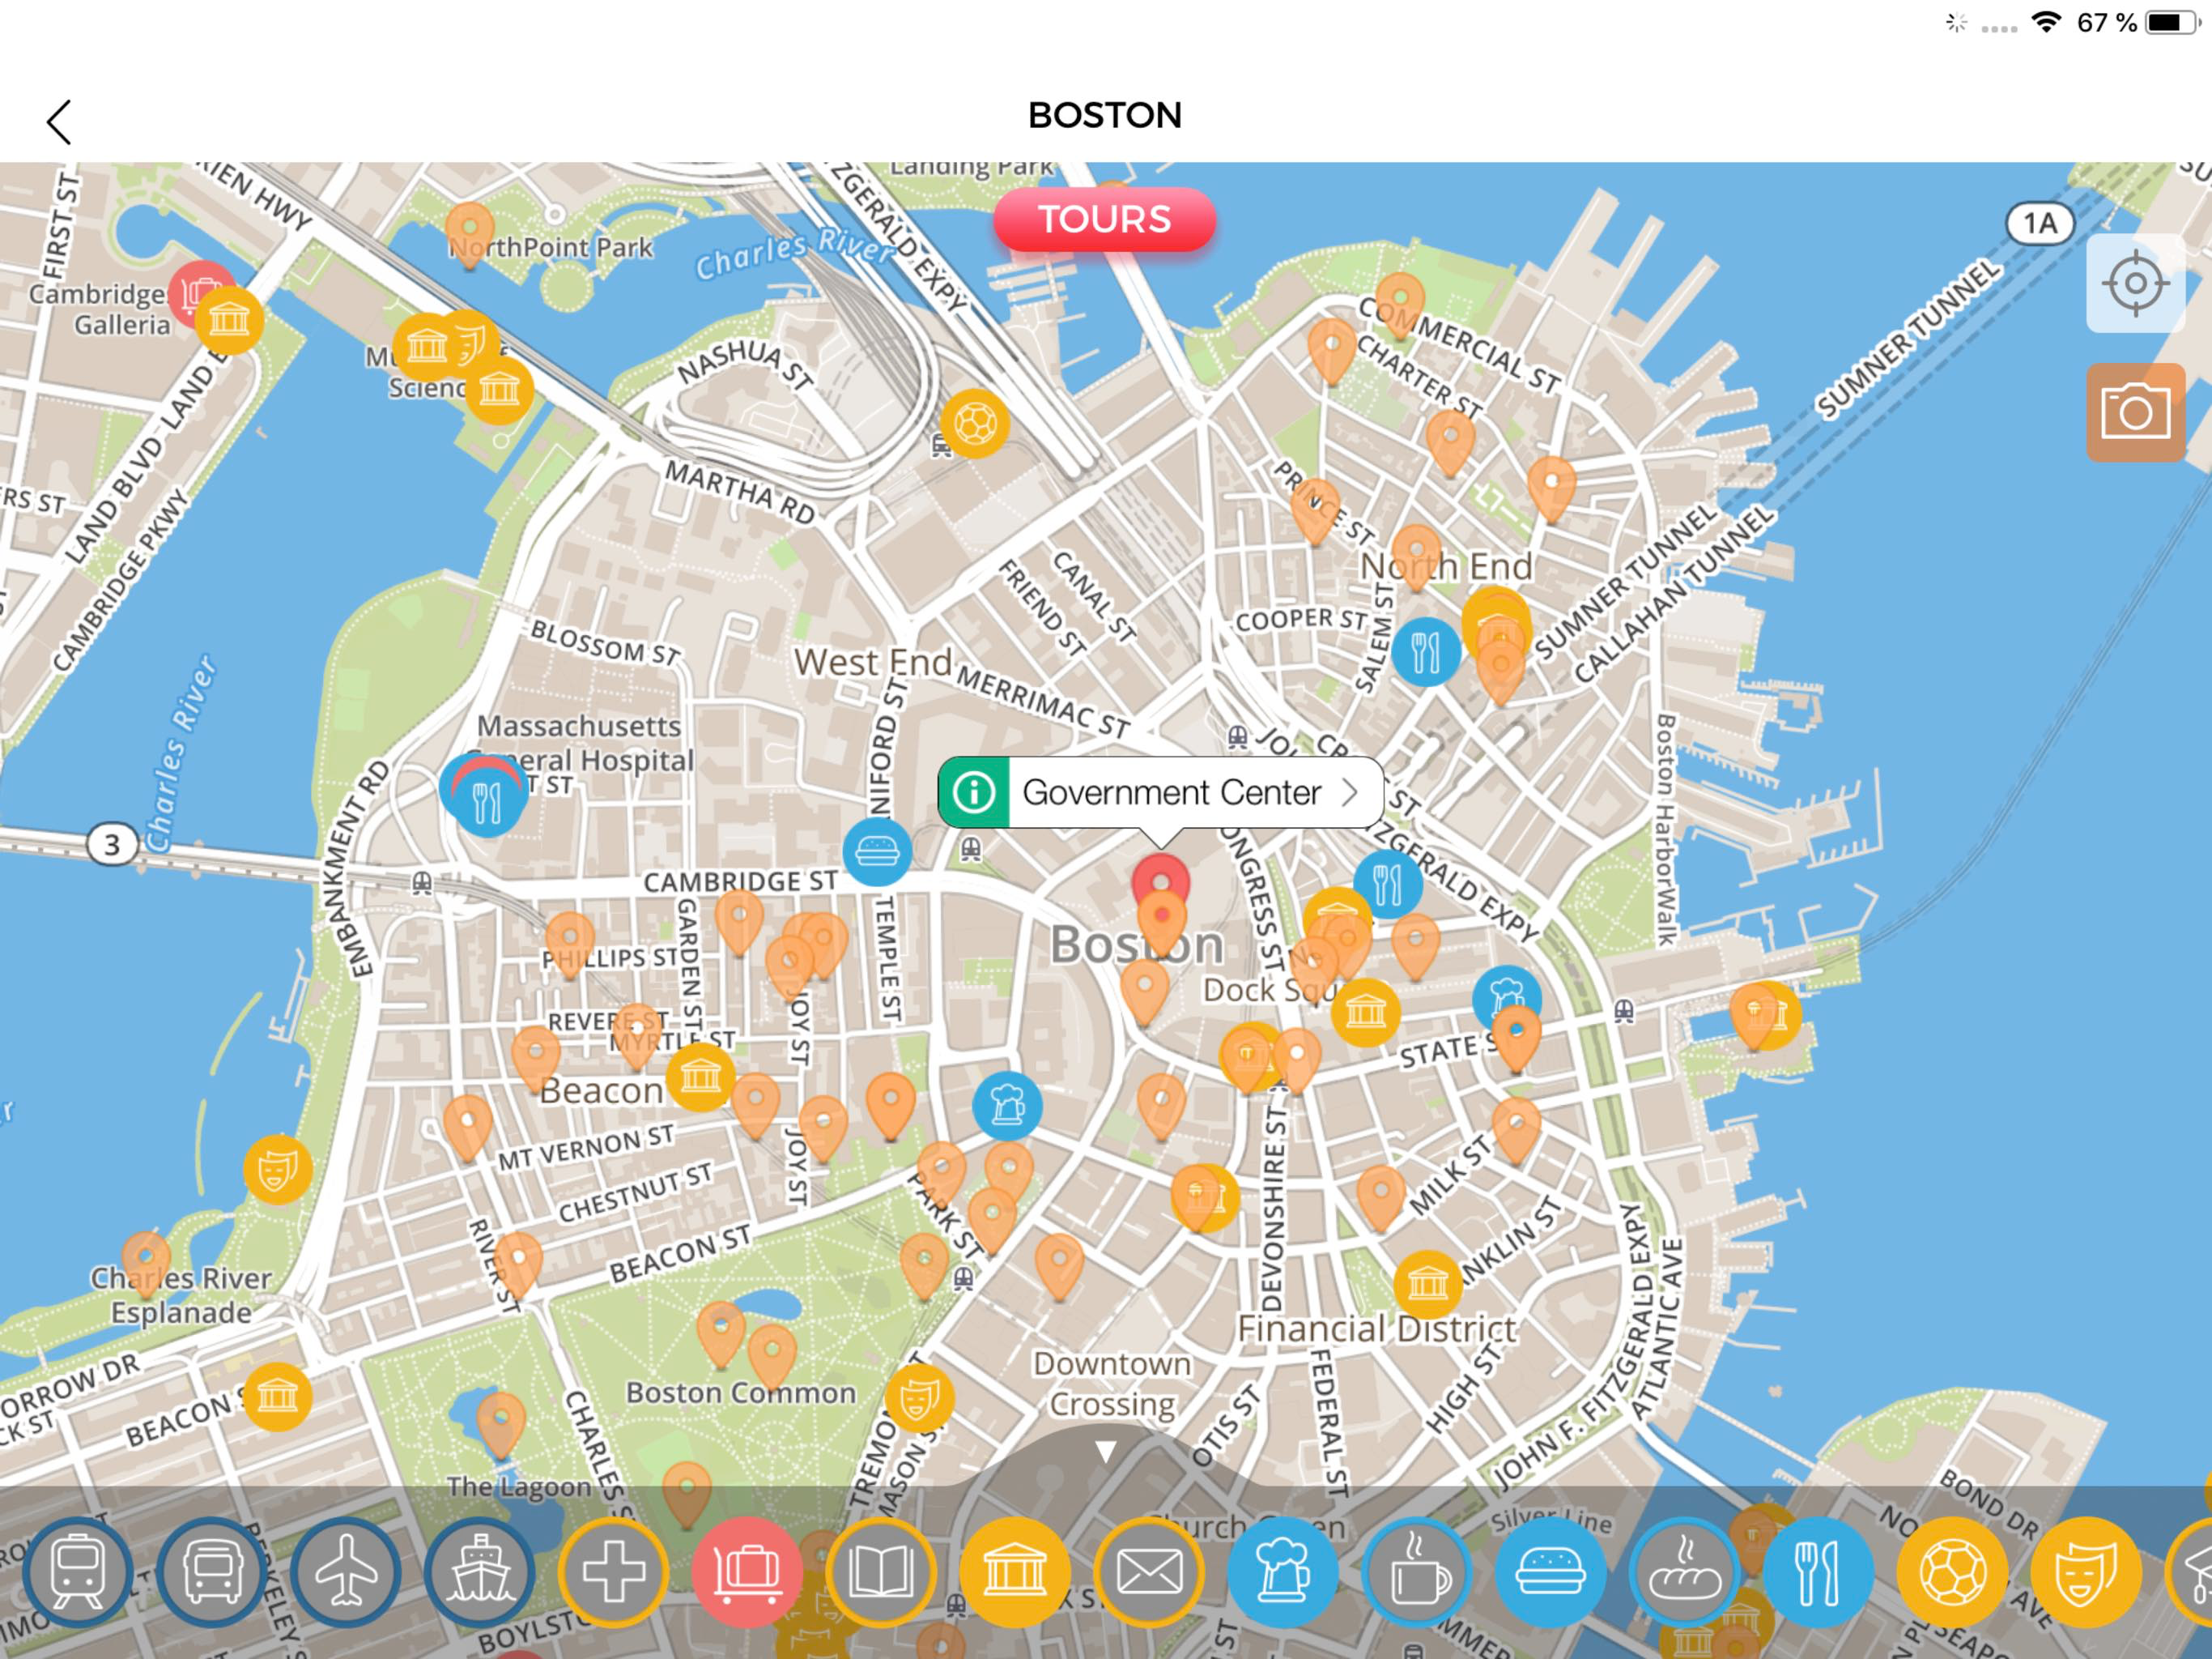Screen dimensions: 2212x1659
Task: Select museum marker near Storrow Dr
Action: tap(278, 1396)
